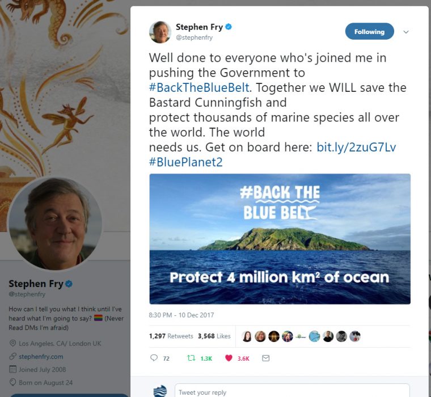Open the large Stephen Fry profile photo
Screen dimensions: 431x397
55,223
